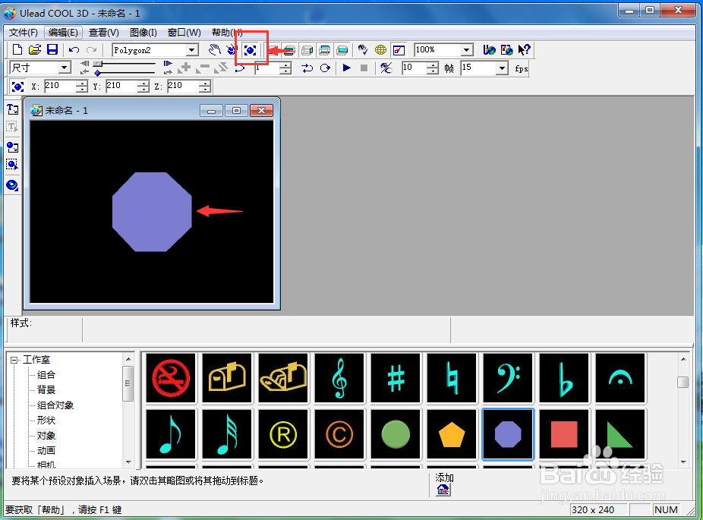Image resolution: width=703 pixels, height=520 pixels.
Task: Open the Polygon2 object list dropdown
Action: (192, 50)
